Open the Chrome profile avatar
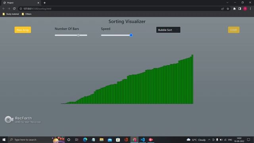Viewport: 254px width, 143px height. click(245, 9)
